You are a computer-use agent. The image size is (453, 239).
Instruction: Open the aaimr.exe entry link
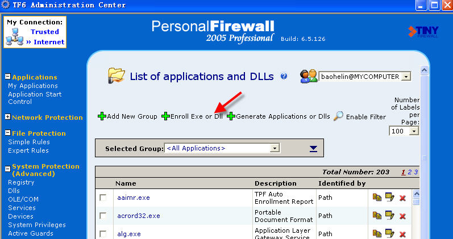point(134,198)
